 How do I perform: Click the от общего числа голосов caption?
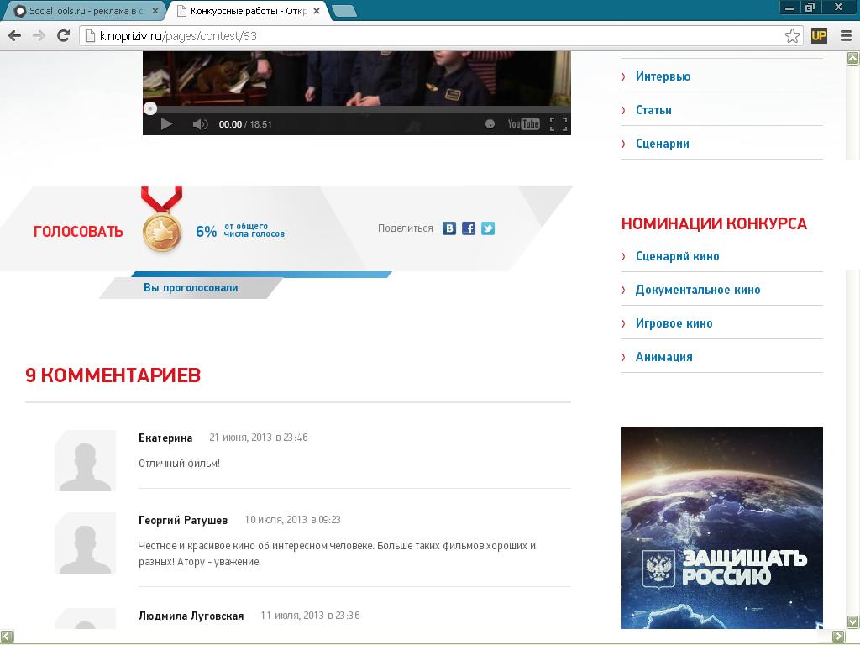pyautogui.click(x=254, y=230)
